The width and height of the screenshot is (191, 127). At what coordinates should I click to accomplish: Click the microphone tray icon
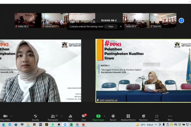tap(164, 124)
